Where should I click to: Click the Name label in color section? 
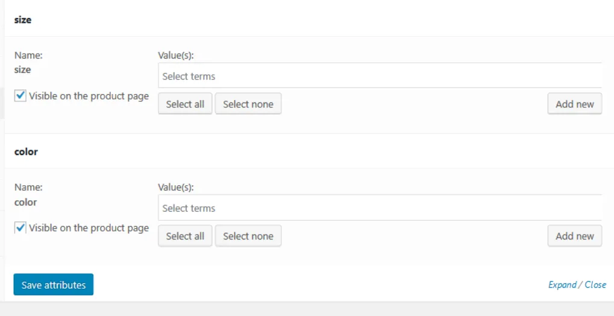coord(28,188)
